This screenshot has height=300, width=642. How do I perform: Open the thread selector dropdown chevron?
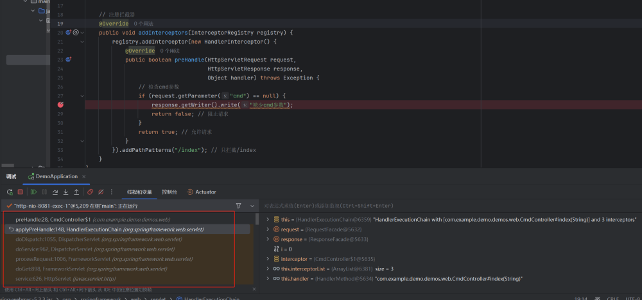click(x=252, y=206)
